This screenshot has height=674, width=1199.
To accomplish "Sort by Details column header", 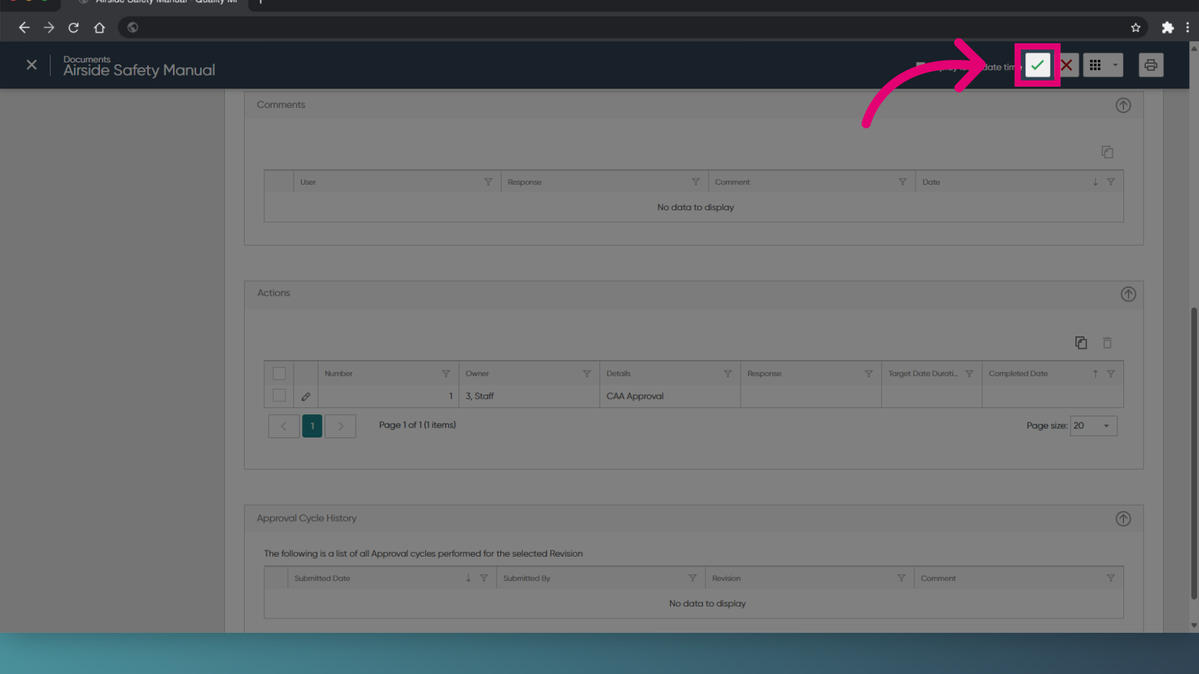I will click(x=618, y=373).
